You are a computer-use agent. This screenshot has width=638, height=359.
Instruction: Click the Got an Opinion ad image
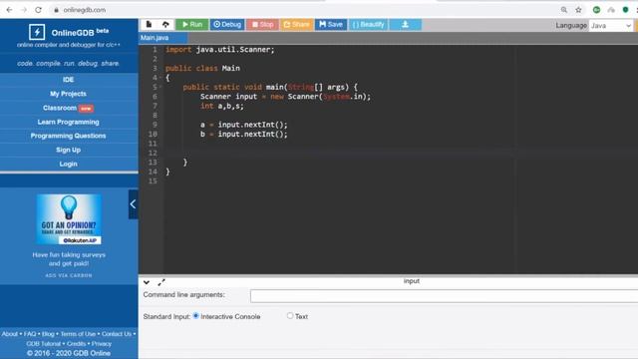[69, 219]
